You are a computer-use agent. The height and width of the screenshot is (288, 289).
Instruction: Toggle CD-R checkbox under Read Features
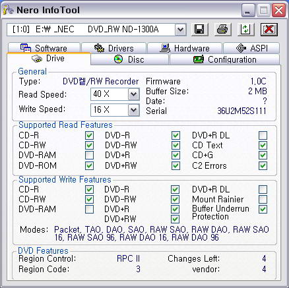pos(89,135)
